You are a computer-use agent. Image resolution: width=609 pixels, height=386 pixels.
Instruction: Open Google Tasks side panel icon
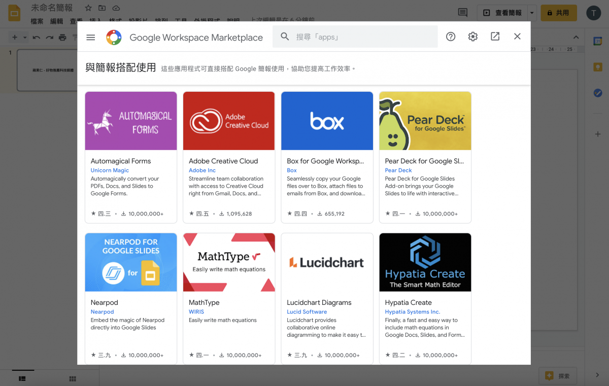click(598, 93)
